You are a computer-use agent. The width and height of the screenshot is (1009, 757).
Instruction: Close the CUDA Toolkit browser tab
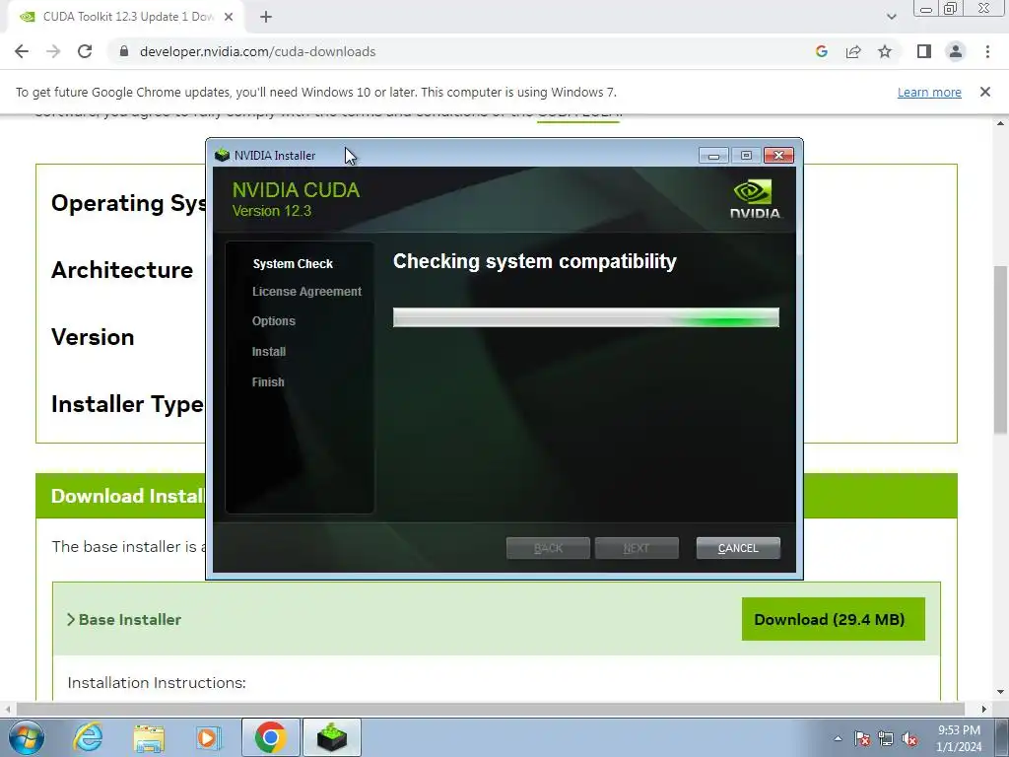(x=229, y=17)
